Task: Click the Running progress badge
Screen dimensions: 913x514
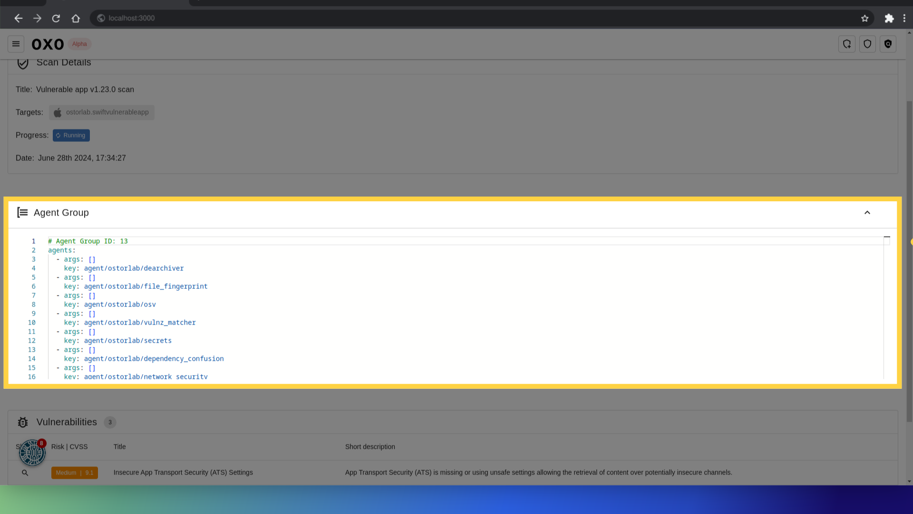Action: point(71,135)
